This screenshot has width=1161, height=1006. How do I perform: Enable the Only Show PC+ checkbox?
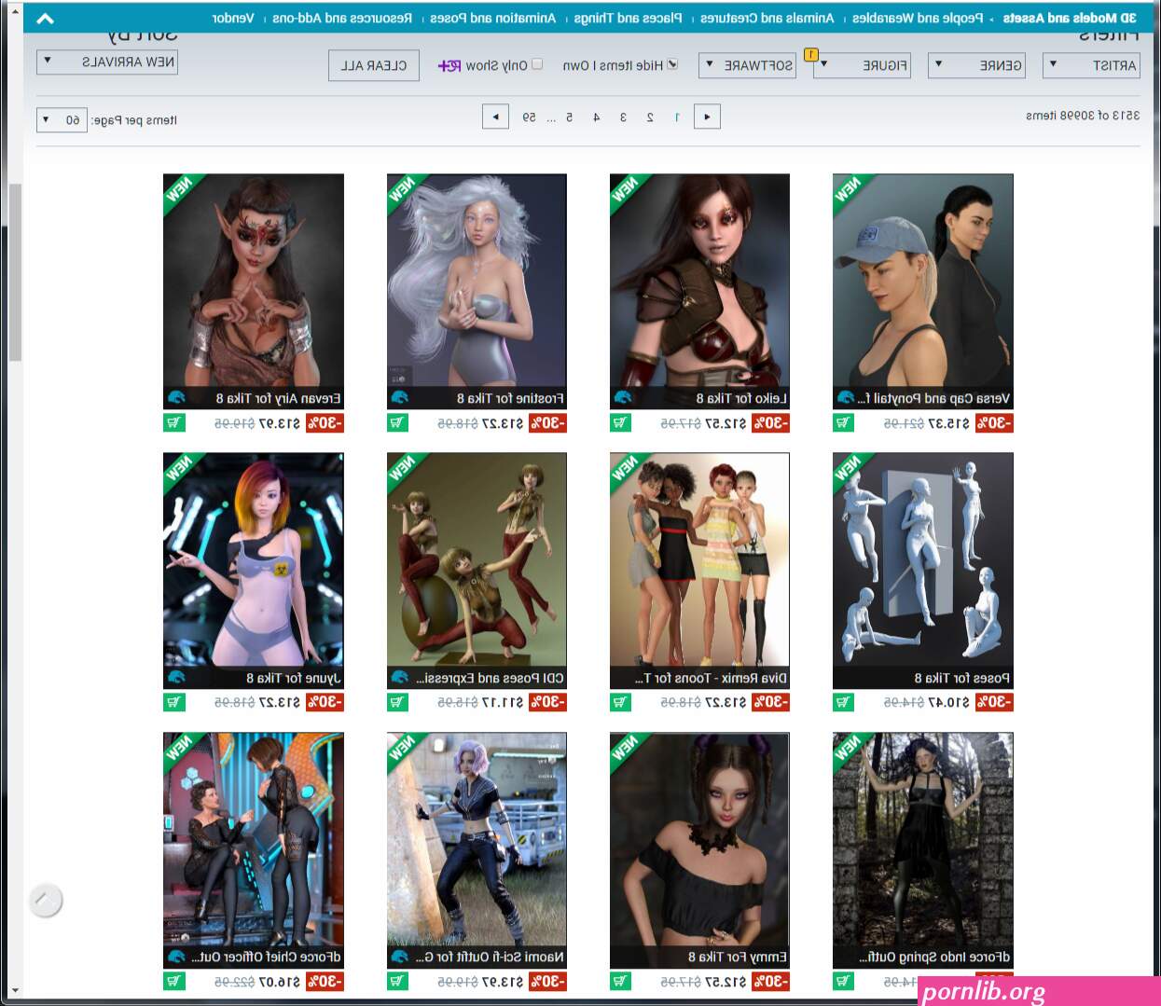pyautogui.click(x=536, y=64)
